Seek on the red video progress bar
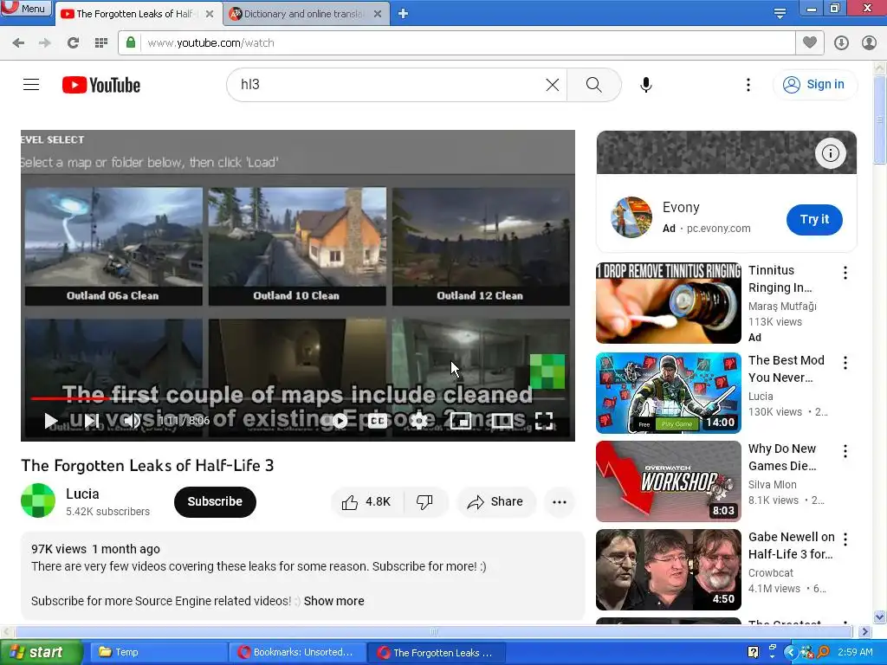 point(298,398)
